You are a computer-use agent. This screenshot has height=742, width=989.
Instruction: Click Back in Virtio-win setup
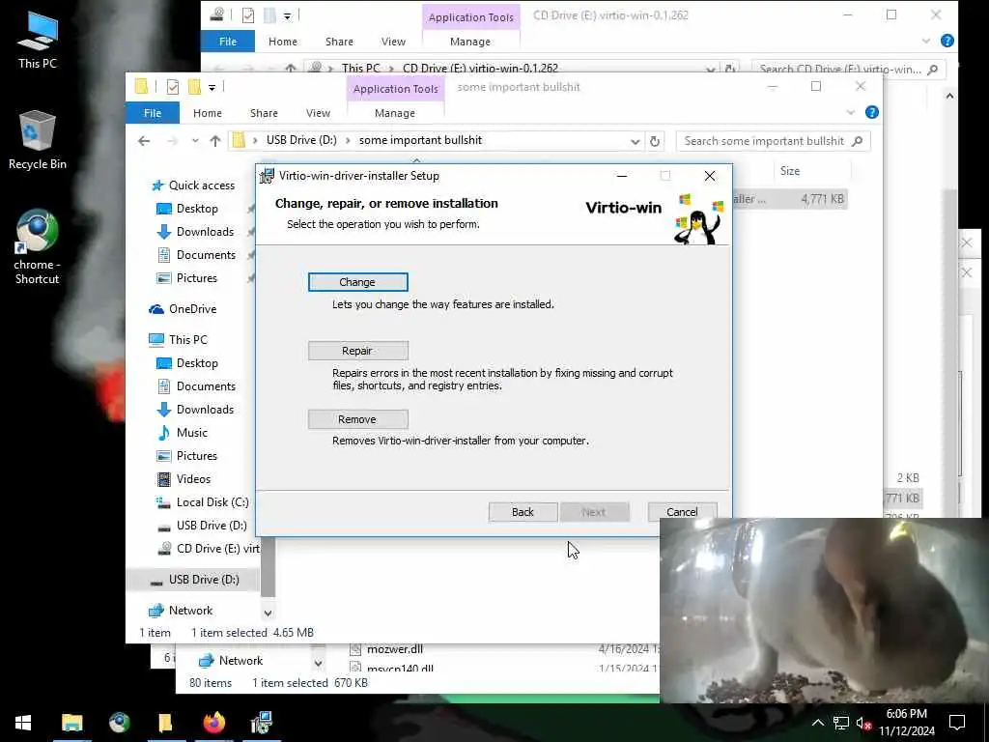tap(523, 512)
